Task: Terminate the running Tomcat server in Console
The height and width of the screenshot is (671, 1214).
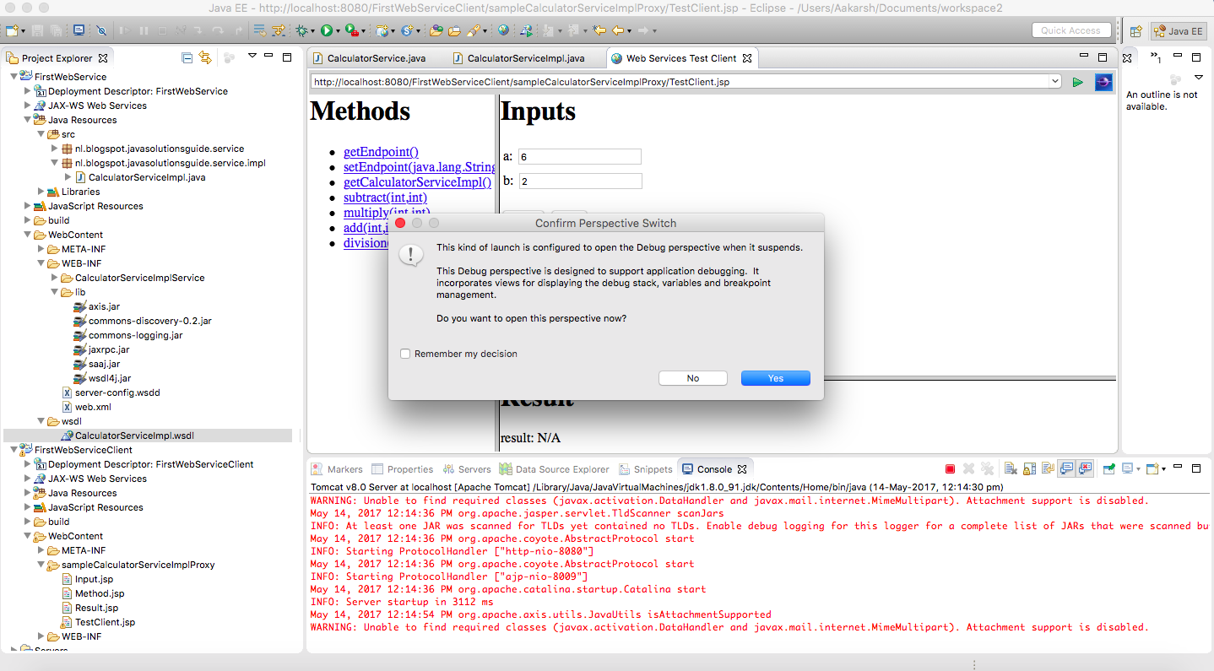Action: click(x=950, y=468)
